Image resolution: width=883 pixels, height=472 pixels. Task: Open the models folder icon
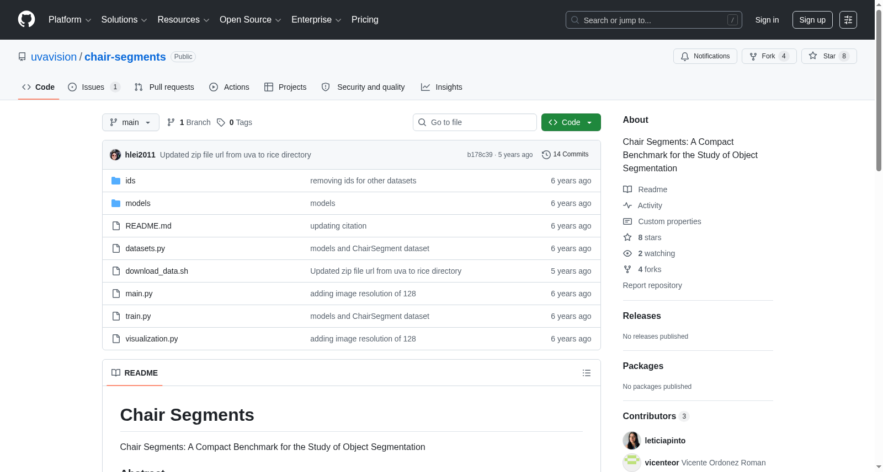[x=116, y=203]
